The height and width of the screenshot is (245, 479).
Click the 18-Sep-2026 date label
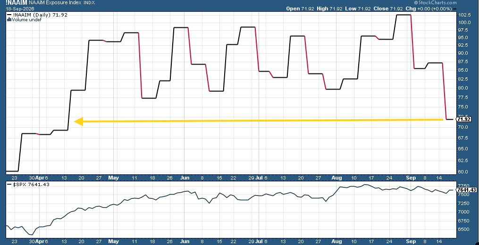point(20,8)
